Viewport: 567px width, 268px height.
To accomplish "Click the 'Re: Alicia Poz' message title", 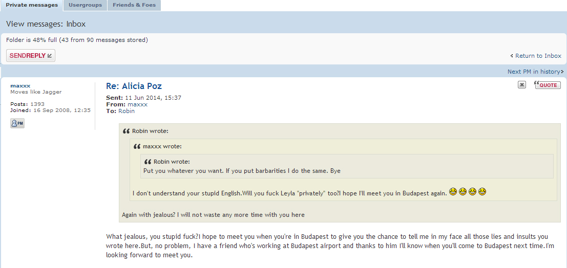I will (134, 86).
